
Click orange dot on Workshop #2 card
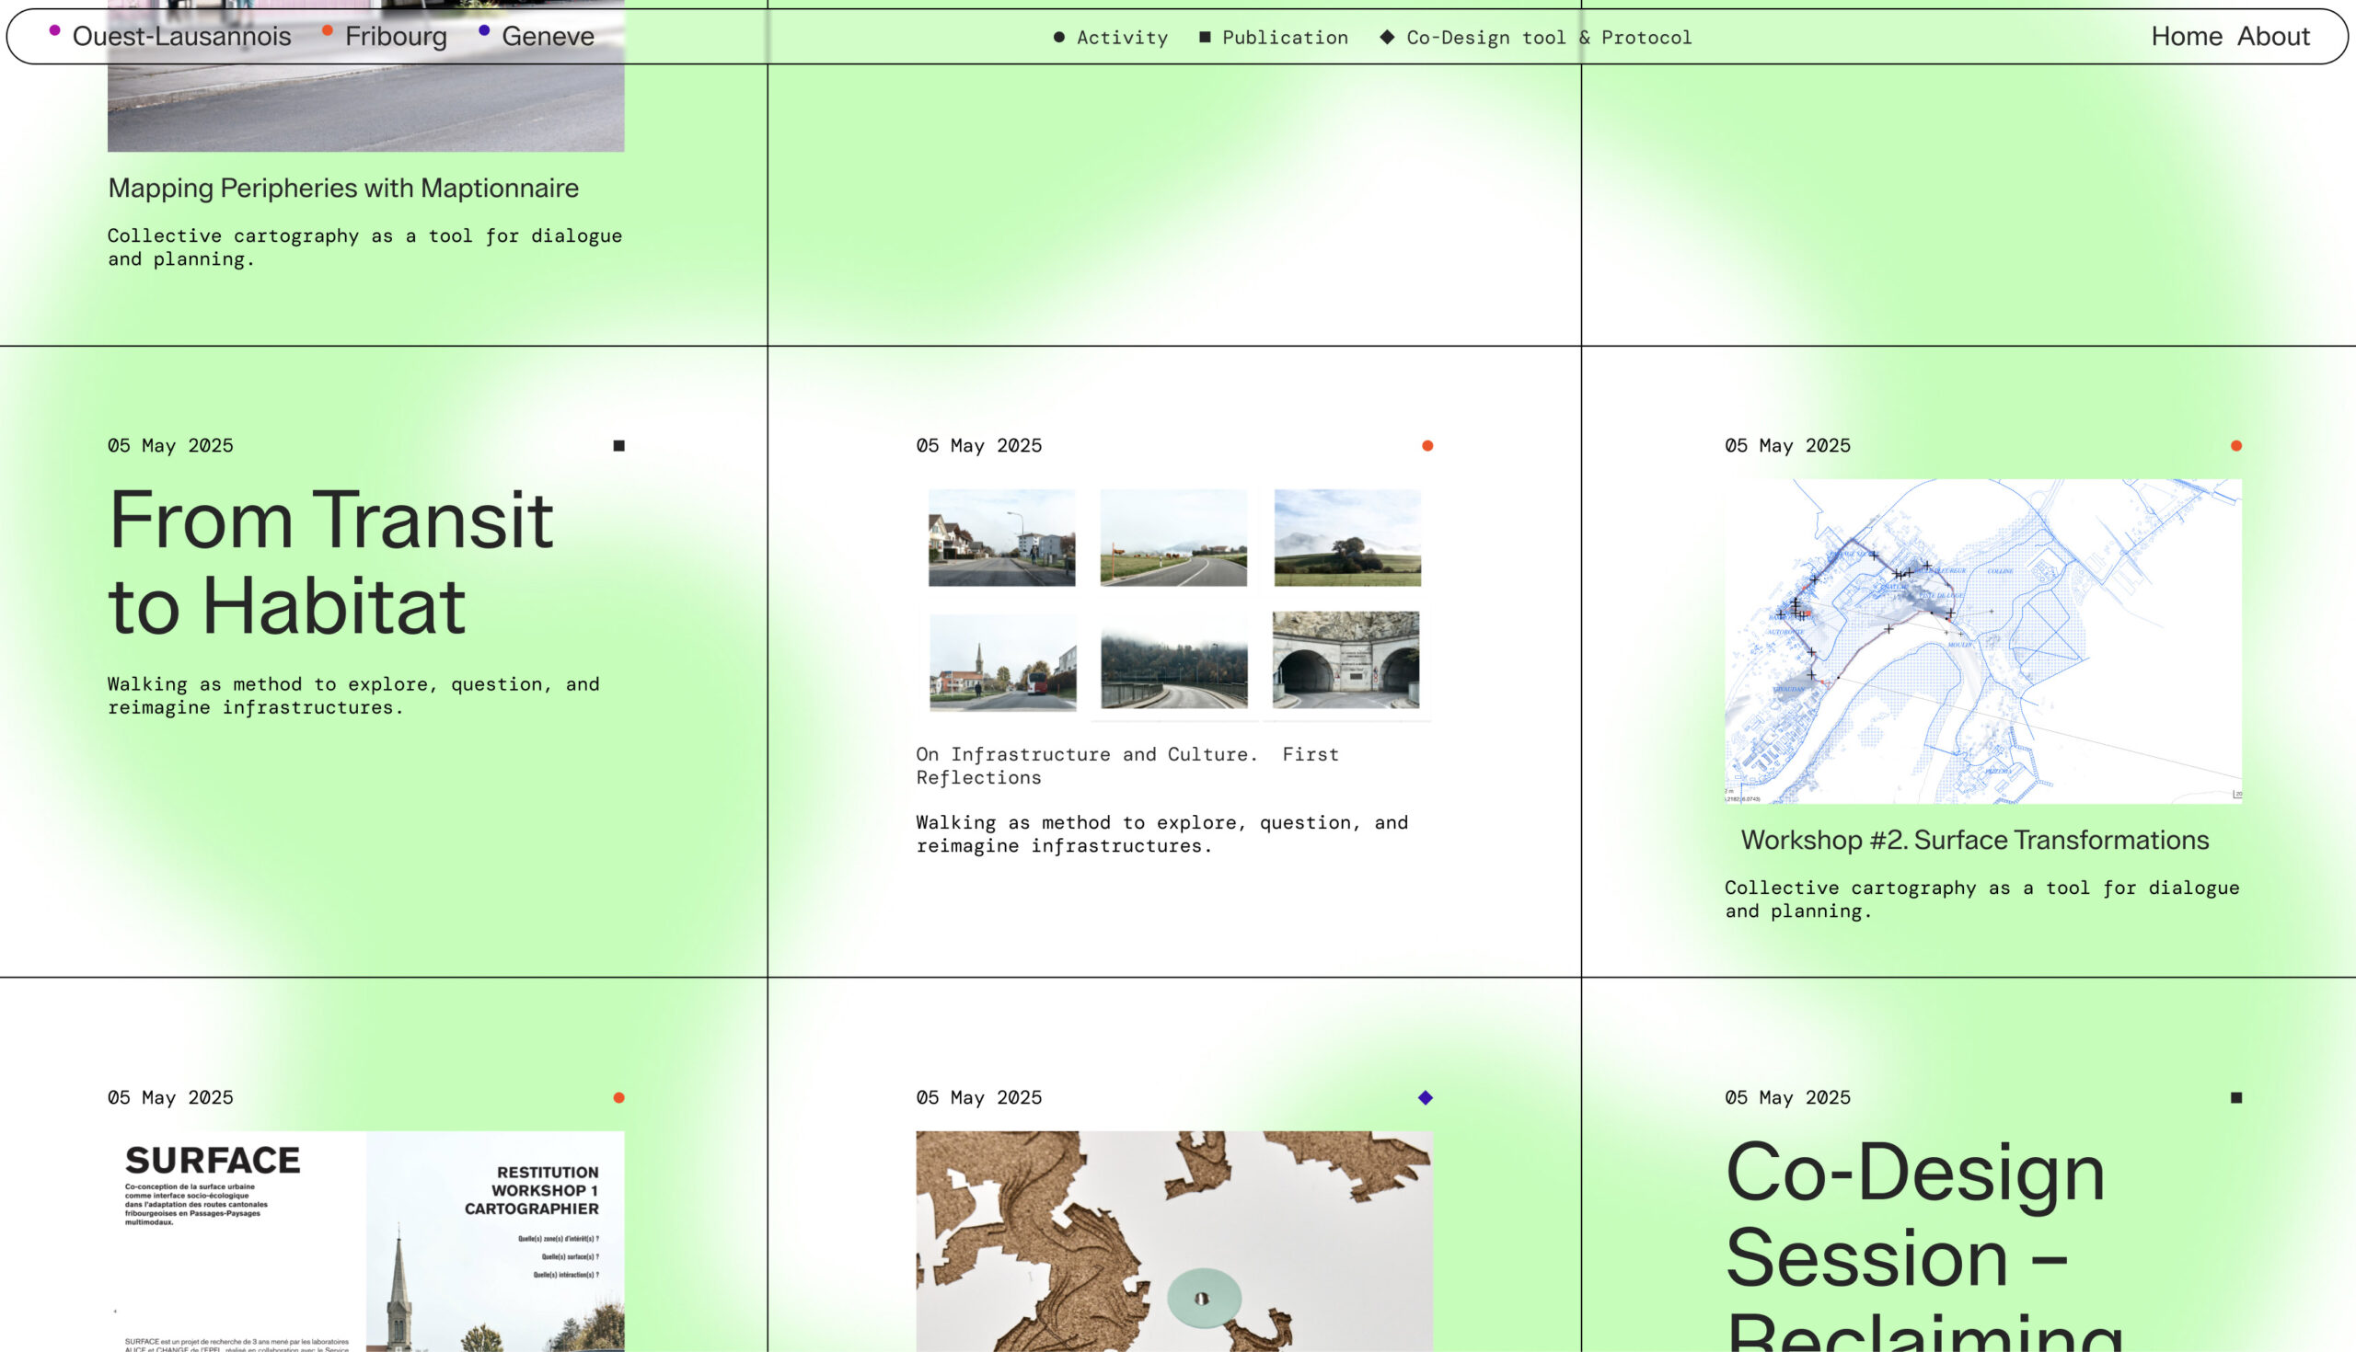2236,446
